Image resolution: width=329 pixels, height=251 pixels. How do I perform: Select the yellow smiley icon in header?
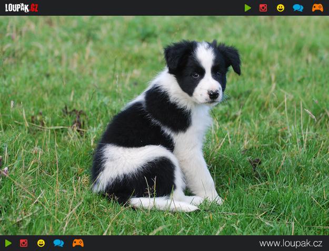coord(281,8)
